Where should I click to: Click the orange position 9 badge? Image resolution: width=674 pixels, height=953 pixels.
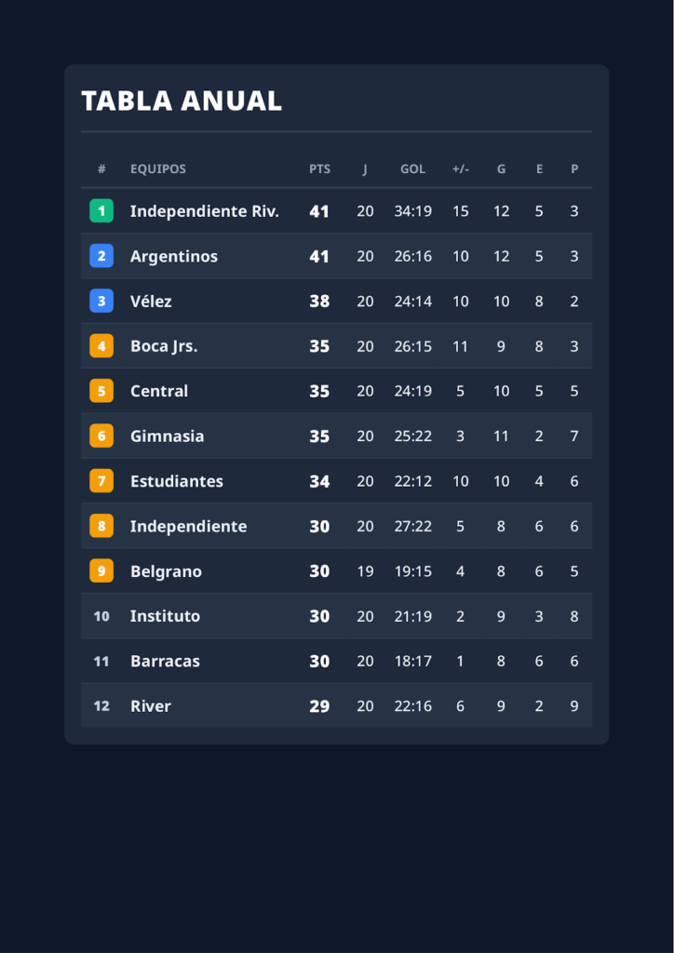101,570
